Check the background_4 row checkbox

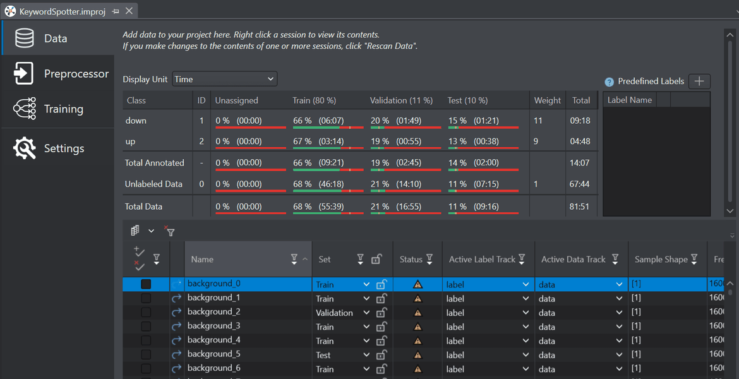click(x=146, y=341)
